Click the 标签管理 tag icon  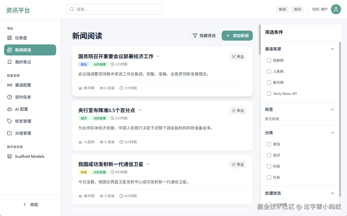[x=10, y=121]
